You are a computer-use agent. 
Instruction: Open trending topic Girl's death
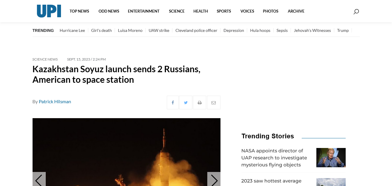pos(101,30)
